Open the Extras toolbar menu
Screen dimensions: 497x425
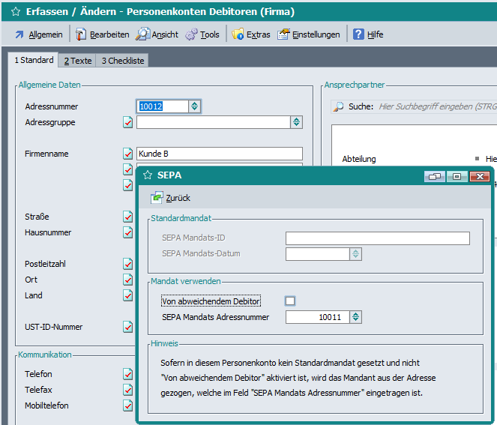pos(250,34)
